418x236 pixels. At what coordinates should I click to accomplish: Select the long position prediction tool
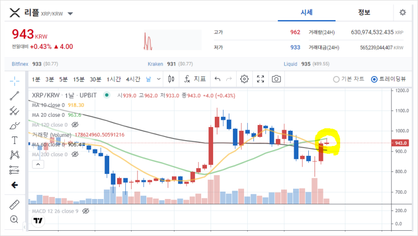point(15,170)
